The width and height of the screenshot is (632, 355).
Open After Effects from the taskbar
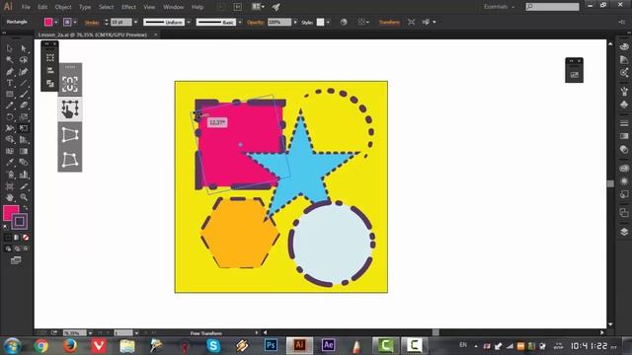tap(328, 345)
